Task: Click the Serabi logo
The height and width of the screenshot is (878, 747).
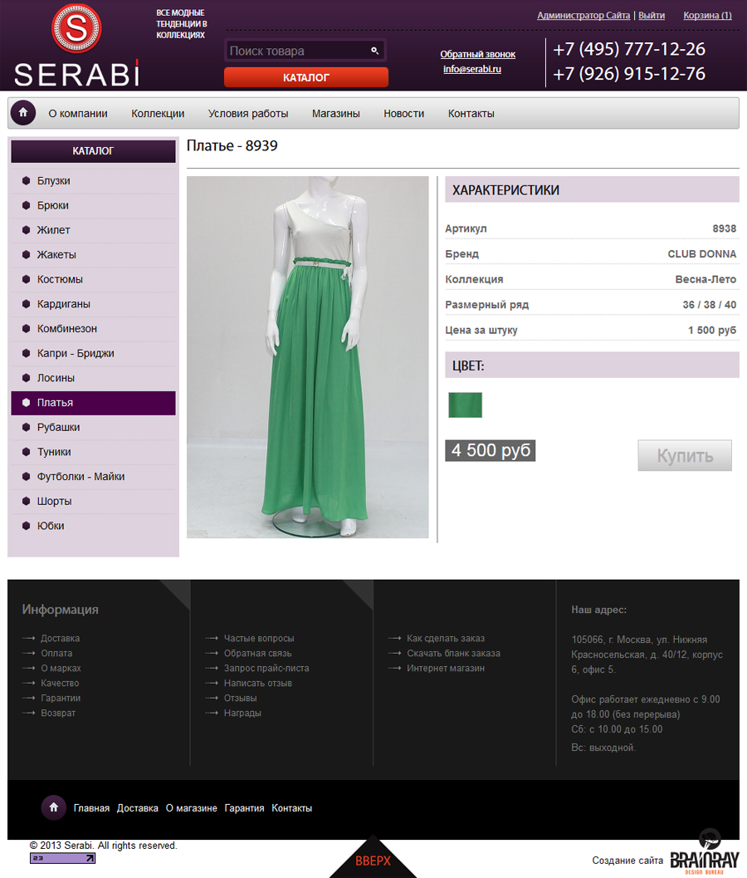Action: point(76,46)
